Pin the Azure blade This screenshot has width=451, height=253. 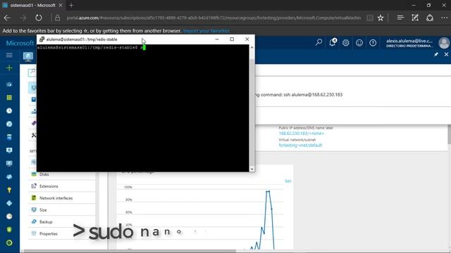tap(436, 54)
